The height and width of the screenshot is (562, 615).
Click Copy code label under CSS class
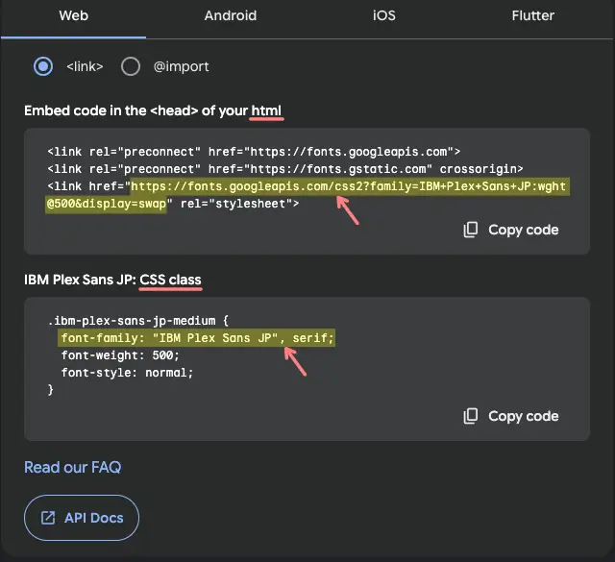(523, 416)
